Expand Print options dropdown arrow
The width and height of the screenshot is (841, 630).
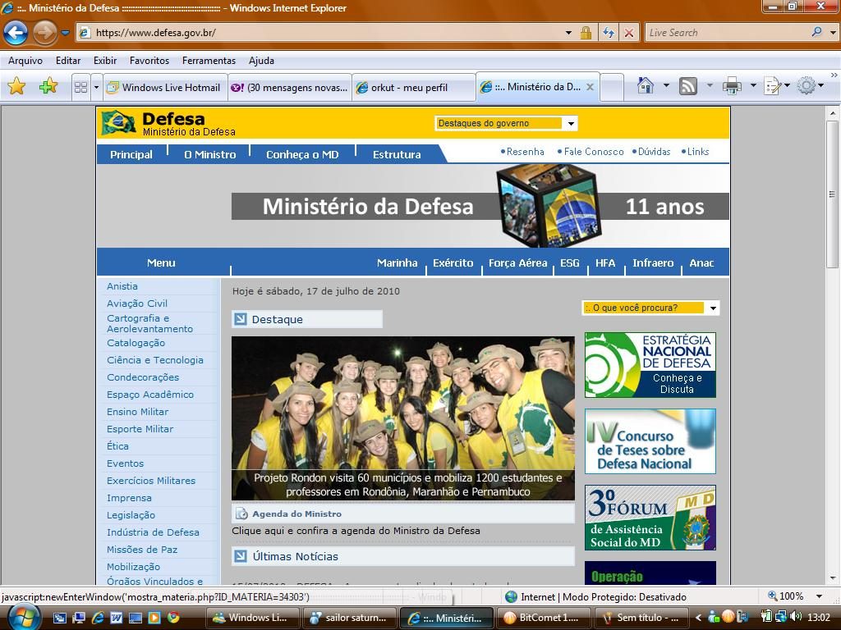pyautogui.click(x=753, y=85)
